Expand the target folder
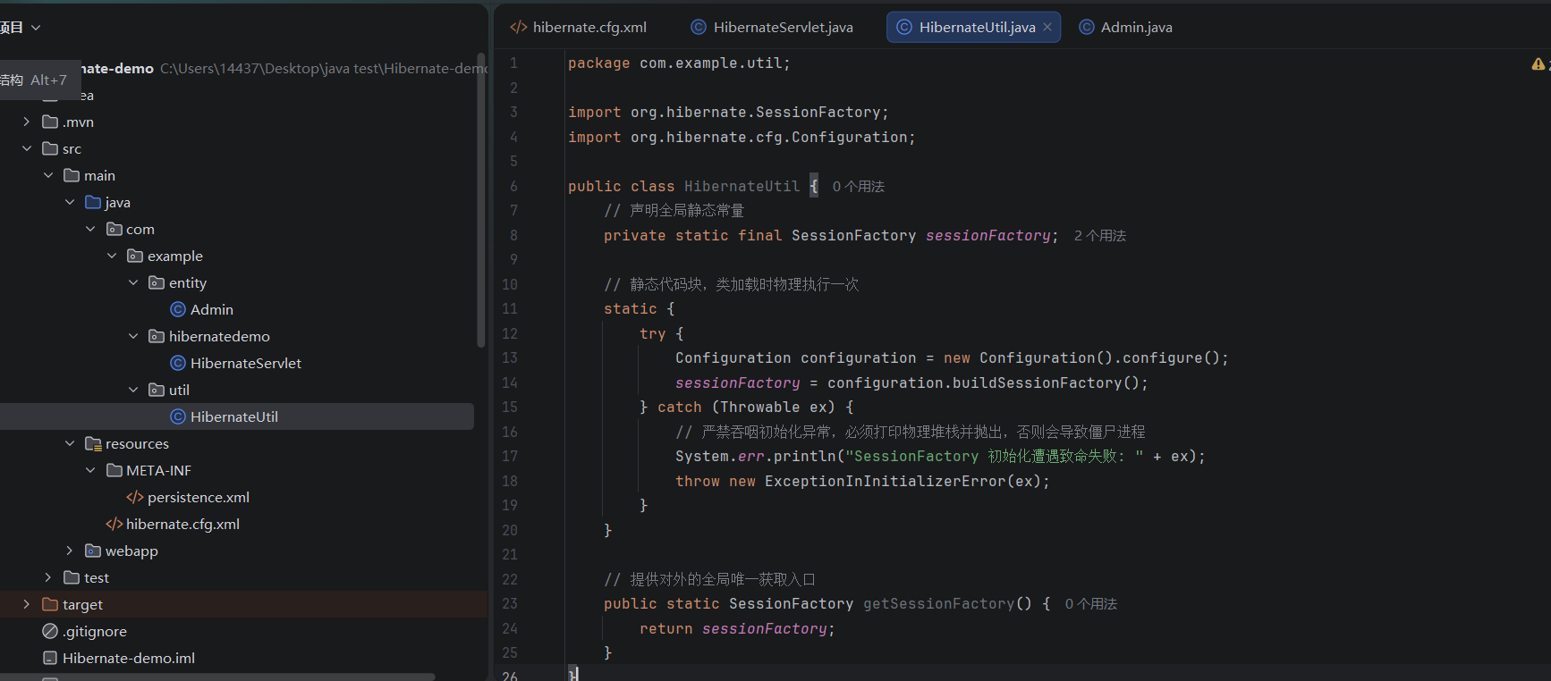Image resolution: width=1551 pixels, height=681 pixels. 27,604
